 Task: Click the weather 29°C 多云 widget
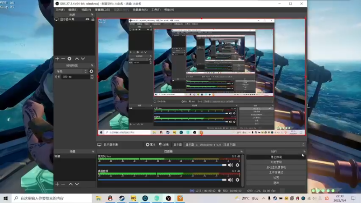tap(247, 198)
